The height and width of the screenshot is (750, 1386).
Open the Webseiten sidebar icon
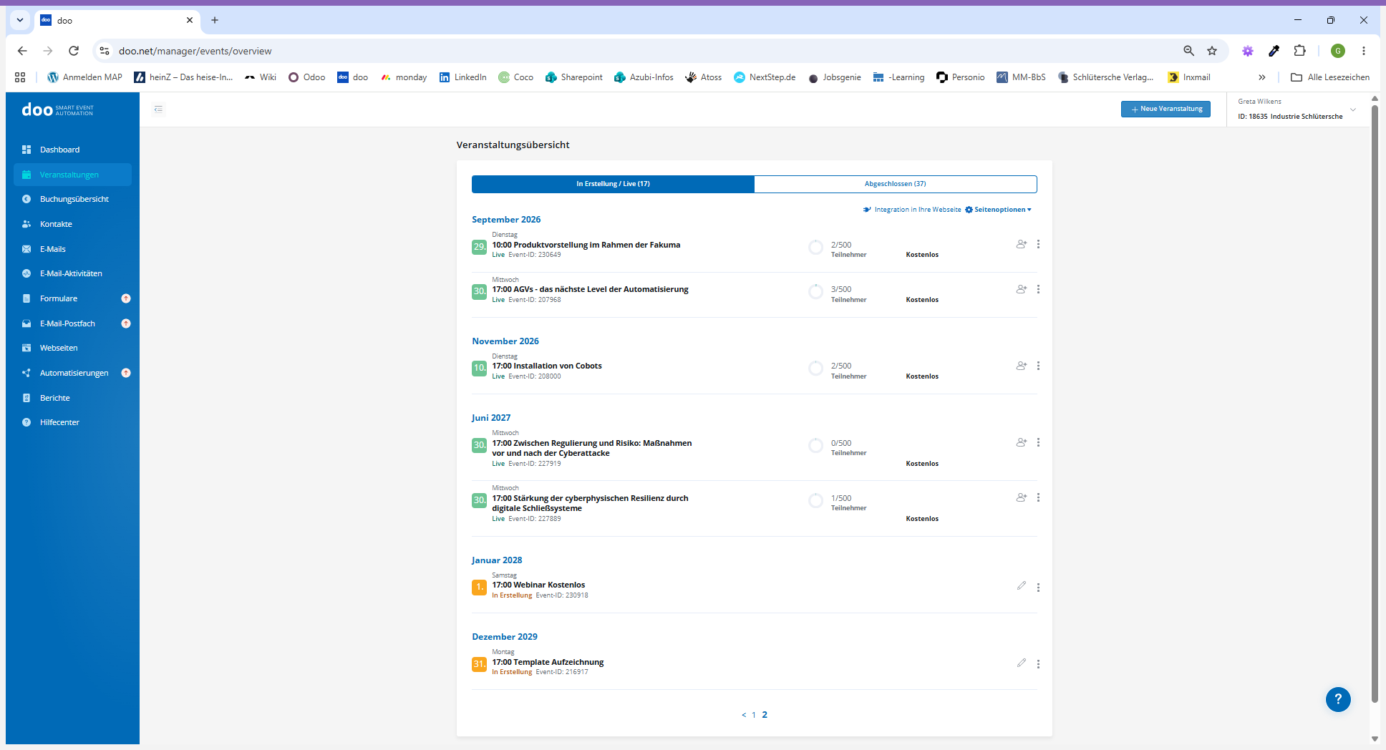click(x=26, y=348)
